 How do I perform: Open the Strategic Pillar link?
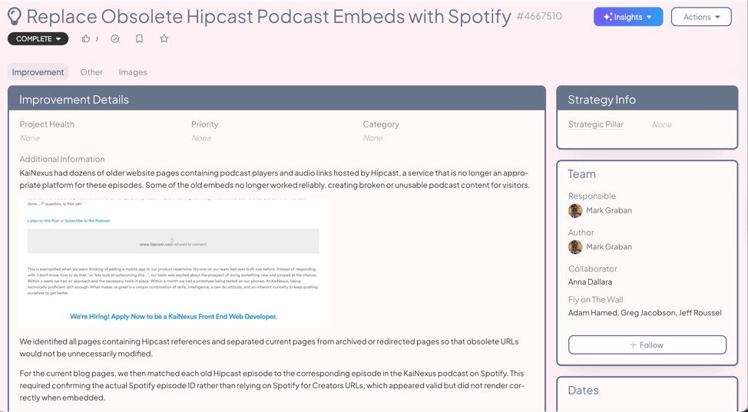click(x=596, y=124)
